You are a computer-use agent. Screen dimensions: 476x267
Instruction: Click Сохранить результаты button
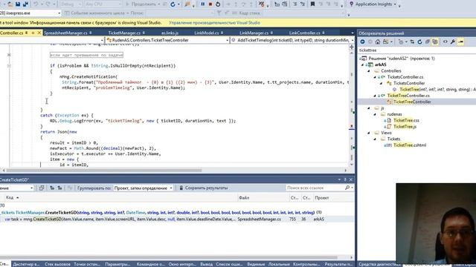203,188
